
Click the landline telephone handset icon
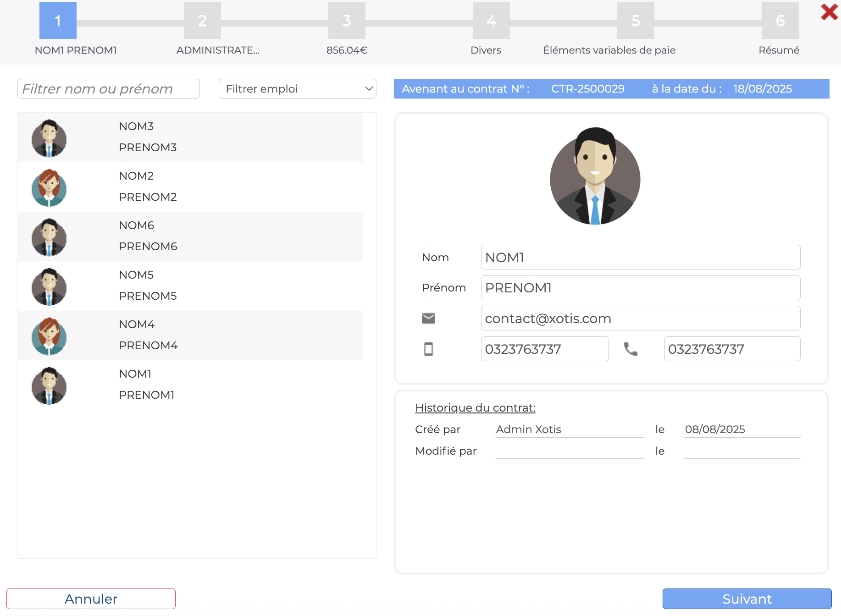pyautogui.click(x=631, y=349)
